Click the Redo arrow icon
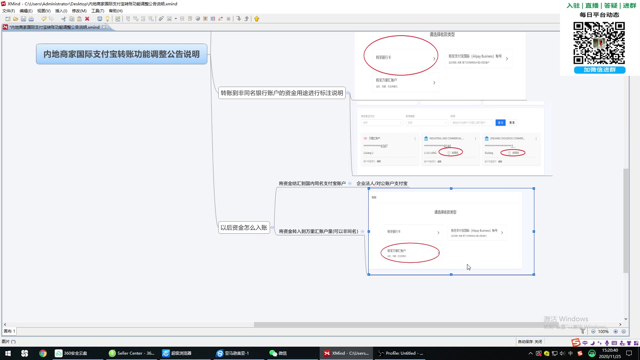The width and height of the screenshot is (640, 360). [51, 19]
